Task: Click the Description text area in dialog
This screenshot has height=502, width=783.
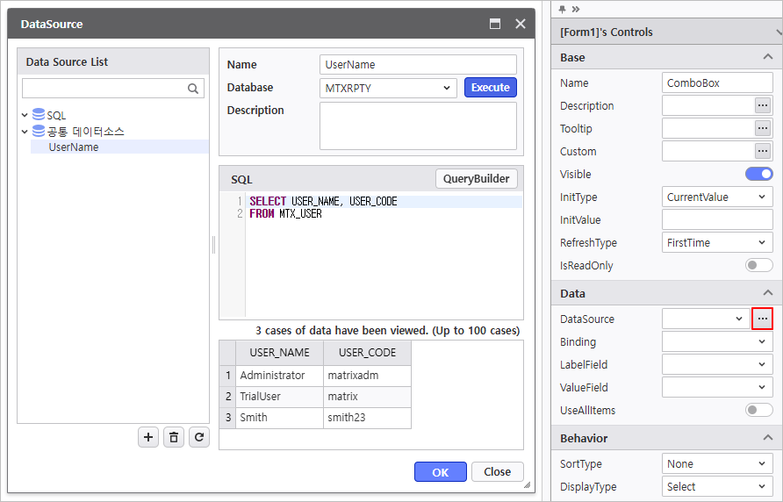Action: 418,125
